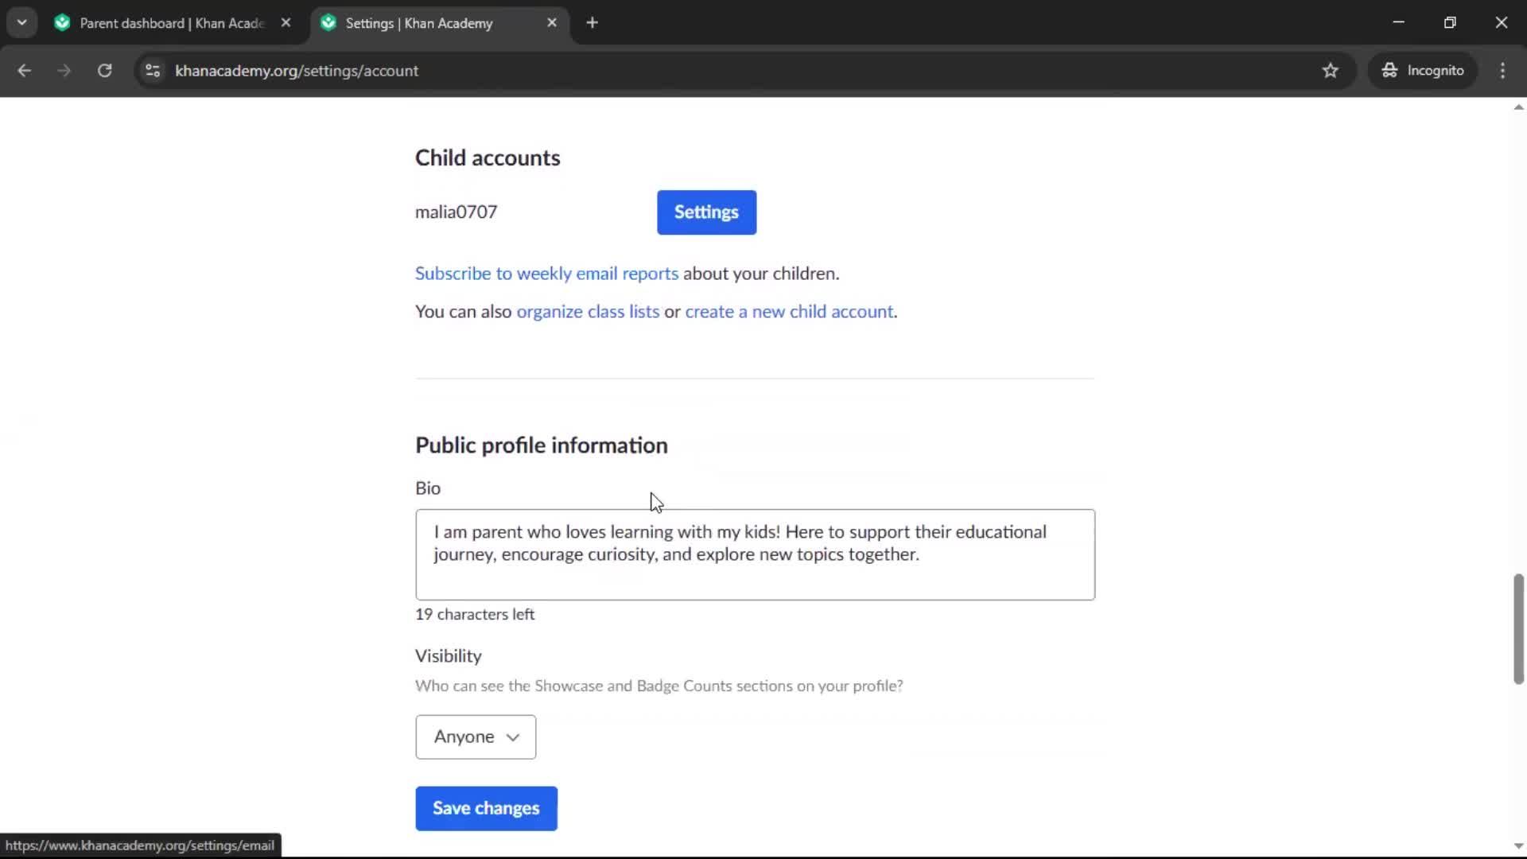The image size is (1527, 859).
Task: Click the Showcase and Badge Counts question text
Action: (659, 686)
